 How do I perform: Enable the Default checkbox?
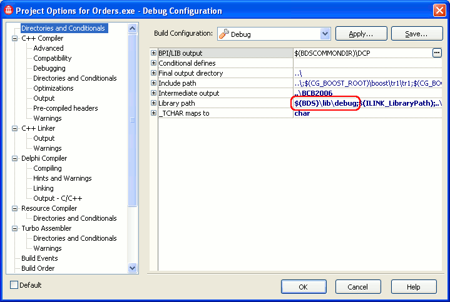(x=14, y=285)
